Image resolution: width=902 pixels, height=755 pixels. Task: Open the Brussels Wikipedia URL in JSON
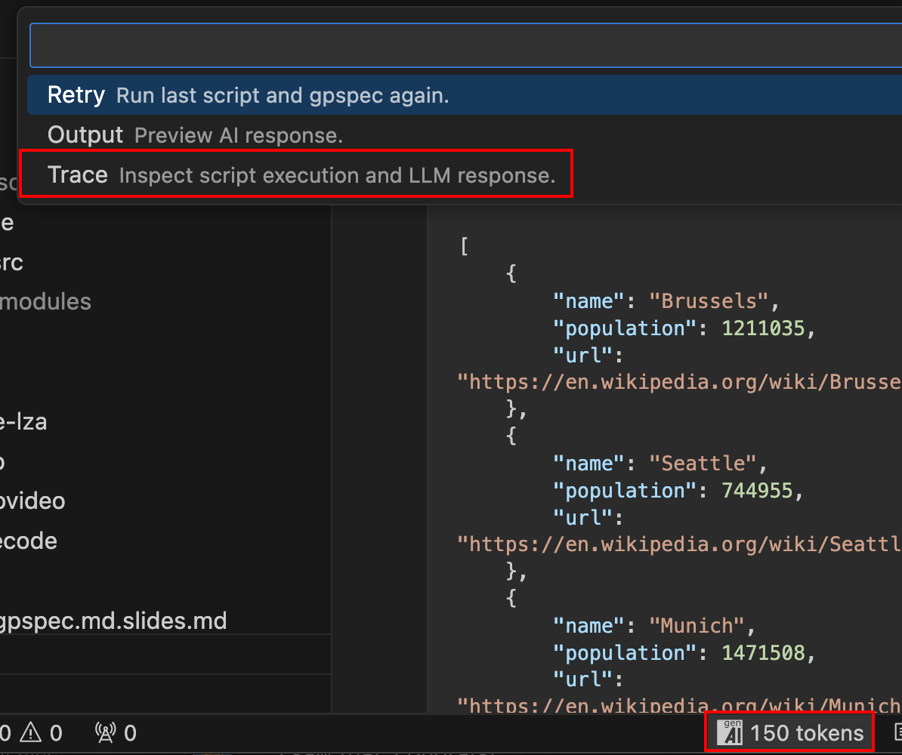point(680,382)
